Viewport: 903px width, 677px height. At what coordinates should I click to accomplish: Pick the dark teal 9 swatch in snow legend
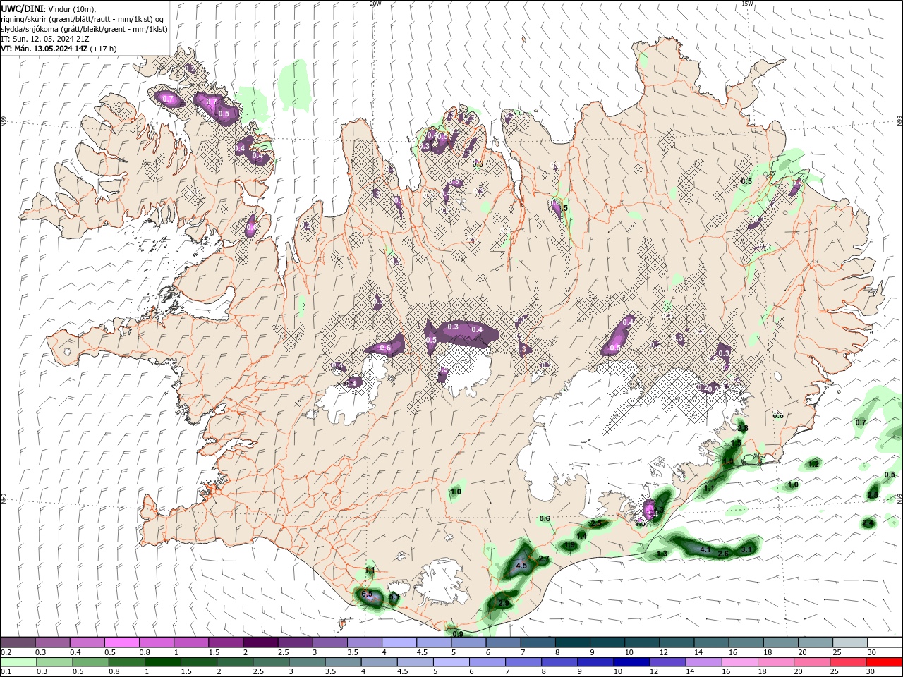tap(607, 642)
